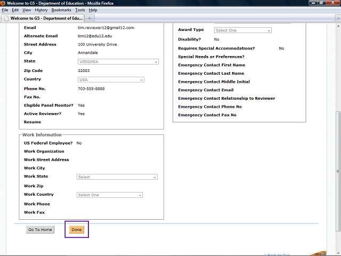Image resolution: width=341 pixels, height=256 pixels.
Task: Expand the Work State Select dropdown
Action: [x=117, y=177]
